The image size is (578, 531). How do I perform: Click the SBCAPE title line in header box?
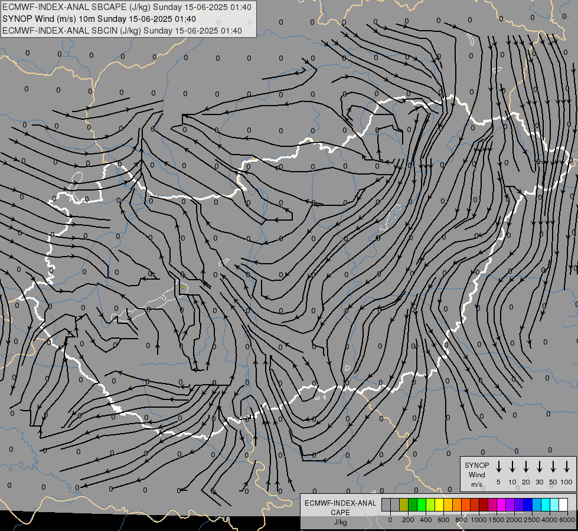127,7
